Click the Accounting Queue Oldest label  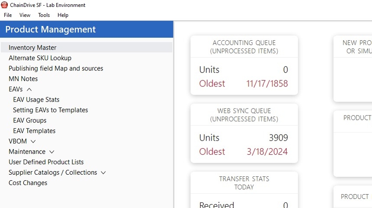point(212,84)
